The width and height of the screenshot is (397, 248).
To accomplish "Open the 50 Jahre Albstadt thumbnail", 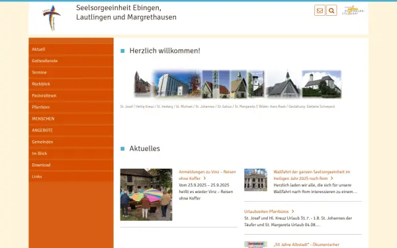I will click(x=255, y=245).
